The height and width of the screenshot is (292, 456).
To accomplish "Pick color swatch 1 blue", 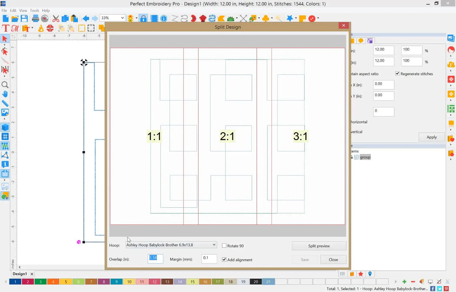I will (15, 282).
